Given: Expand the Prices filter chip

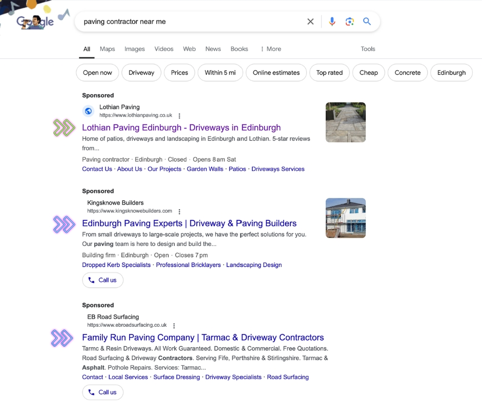Looking at the screenshot, I should 179,73.
